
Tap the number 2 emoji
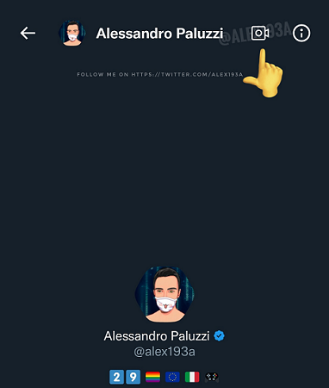pyautogui.click(x=116, y=377)
